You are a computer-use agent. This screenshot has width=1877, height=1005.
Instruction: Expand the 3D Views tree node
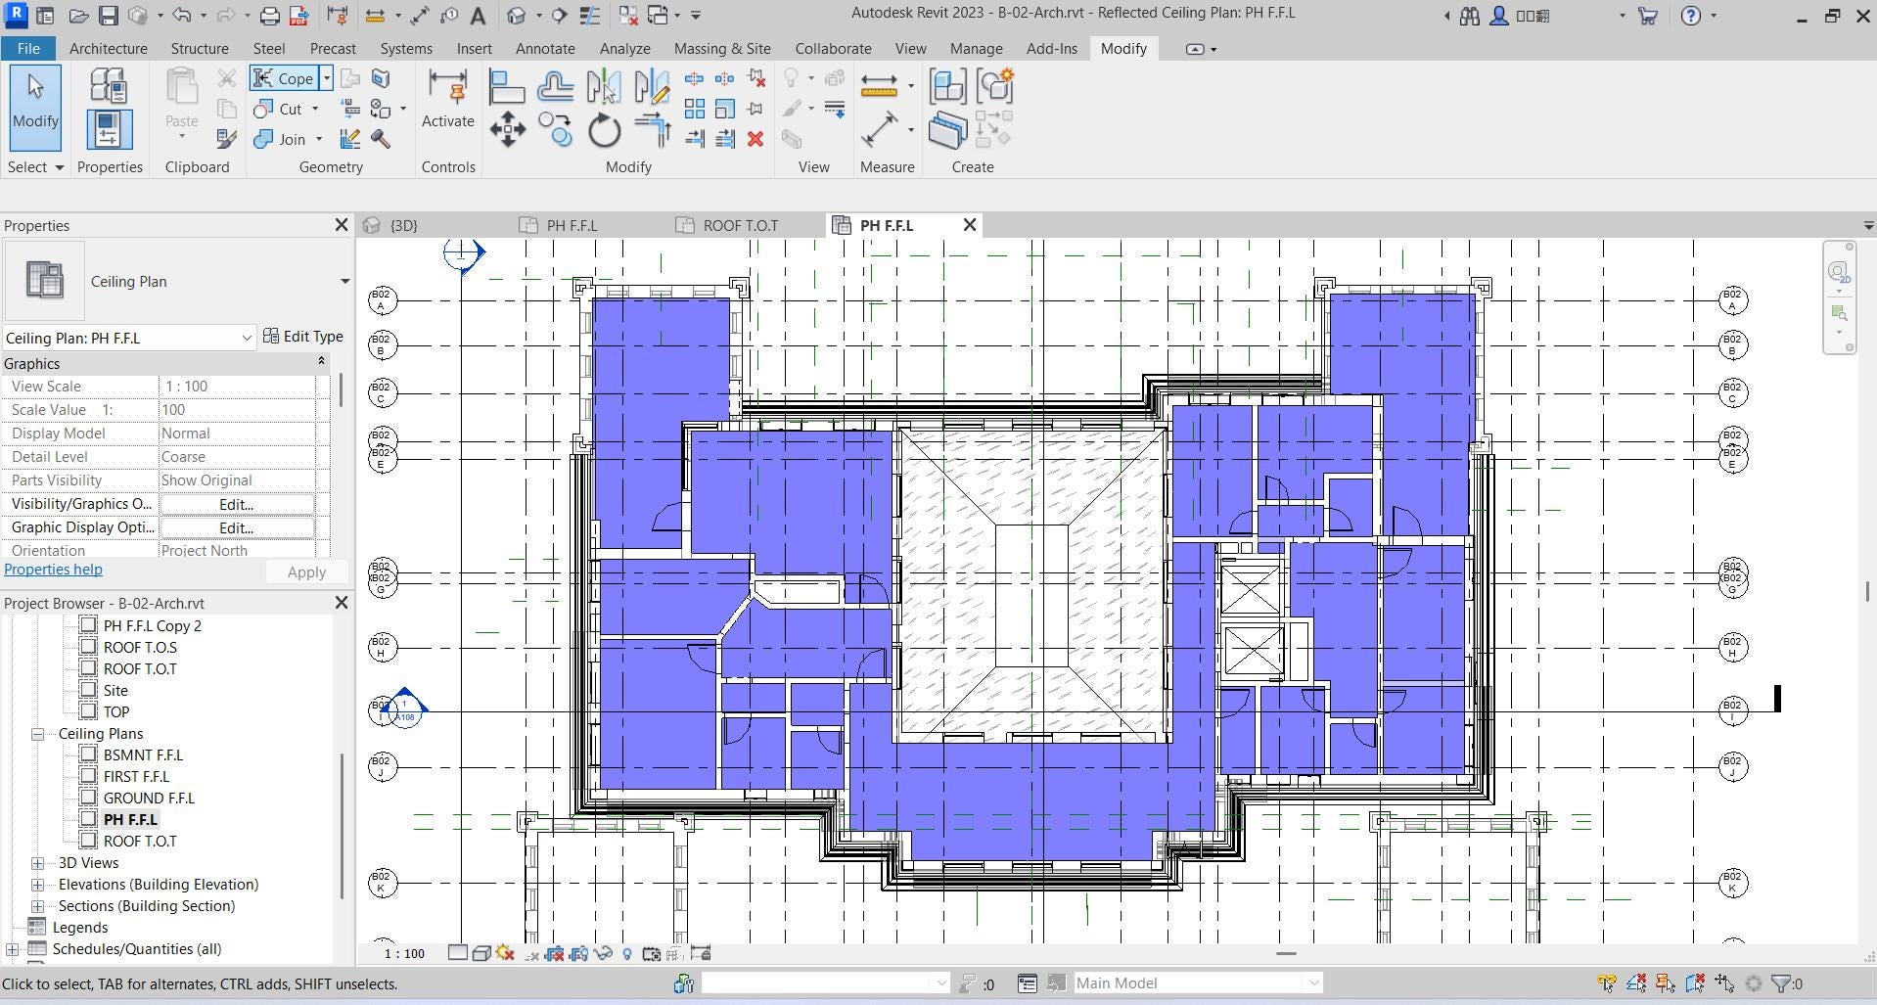click(37, 863)
